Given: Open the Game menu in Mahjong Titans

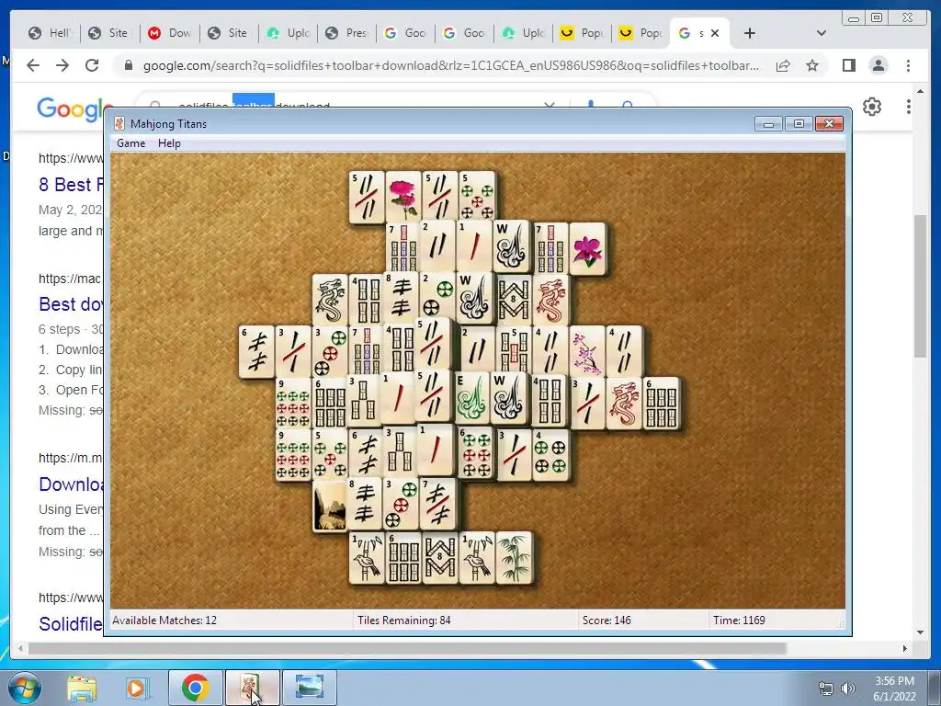Looking at the screenshot, I should click(130, 143).
